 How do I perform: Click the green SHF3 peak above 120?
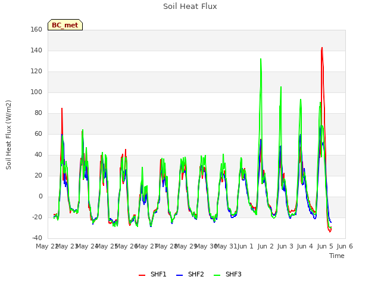point(261,59)
